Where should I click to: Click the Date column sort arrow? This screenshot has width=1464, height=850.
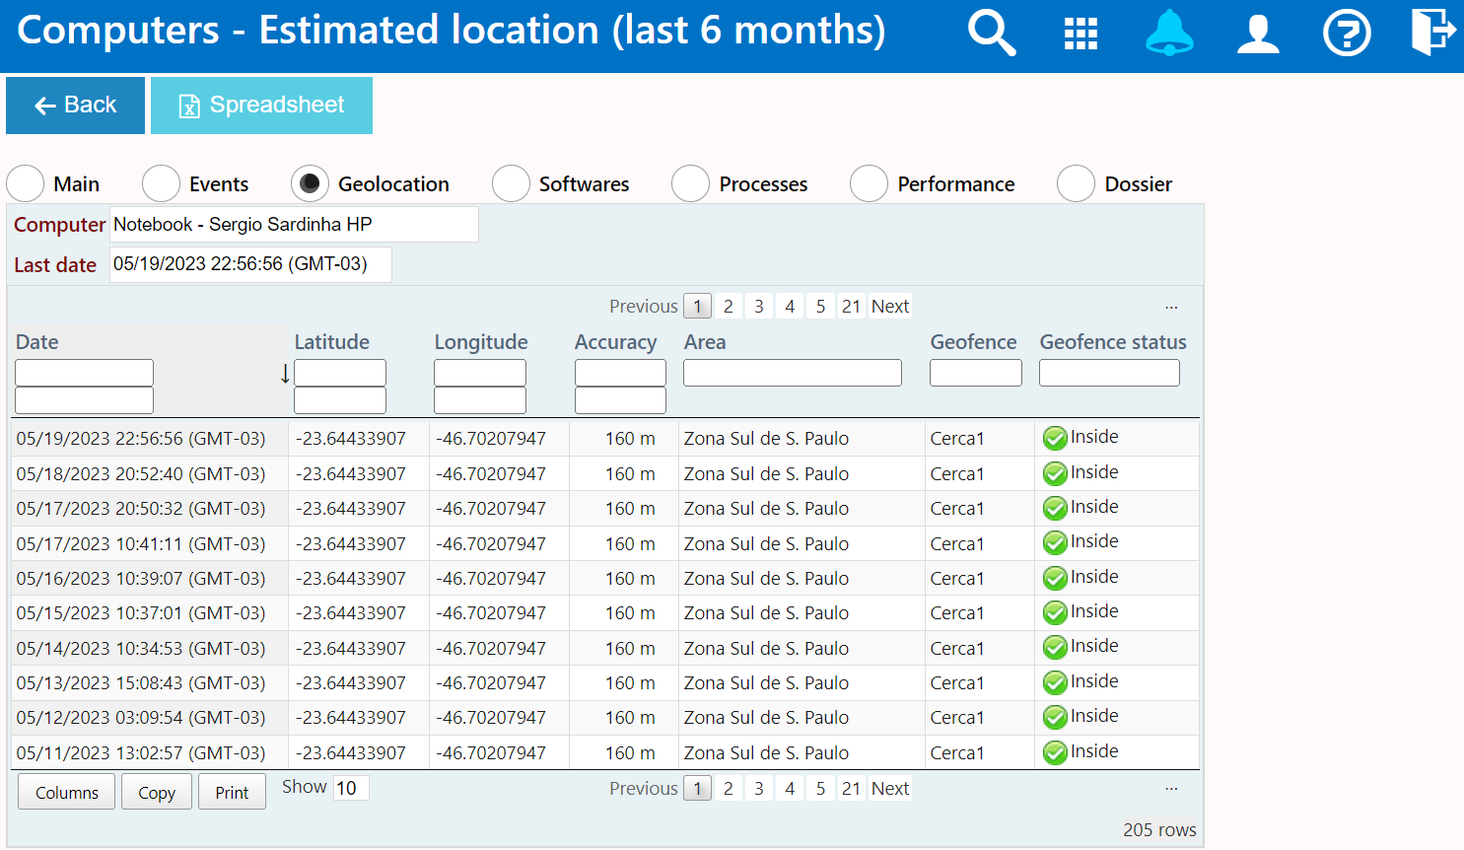pyautogui.click(x=285, y=373)
